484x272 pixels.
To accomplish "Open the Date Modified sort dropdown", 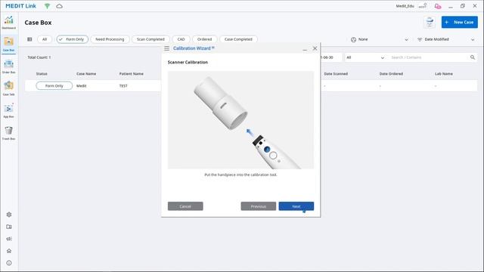I will (x=445, y=39).
